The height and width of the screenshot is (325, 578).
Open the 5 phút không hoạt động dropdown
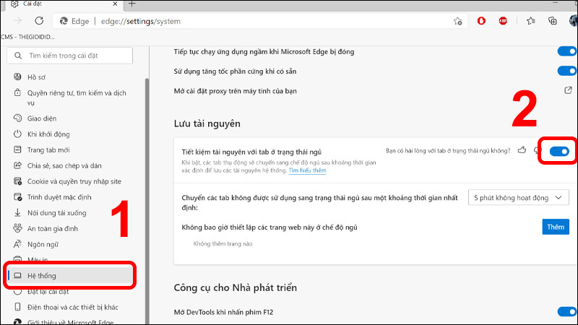click(x=518, y=198)
